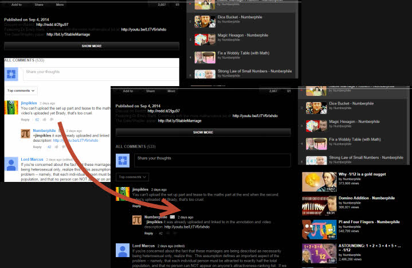Focus the dark Share your thoughts box

213,160
